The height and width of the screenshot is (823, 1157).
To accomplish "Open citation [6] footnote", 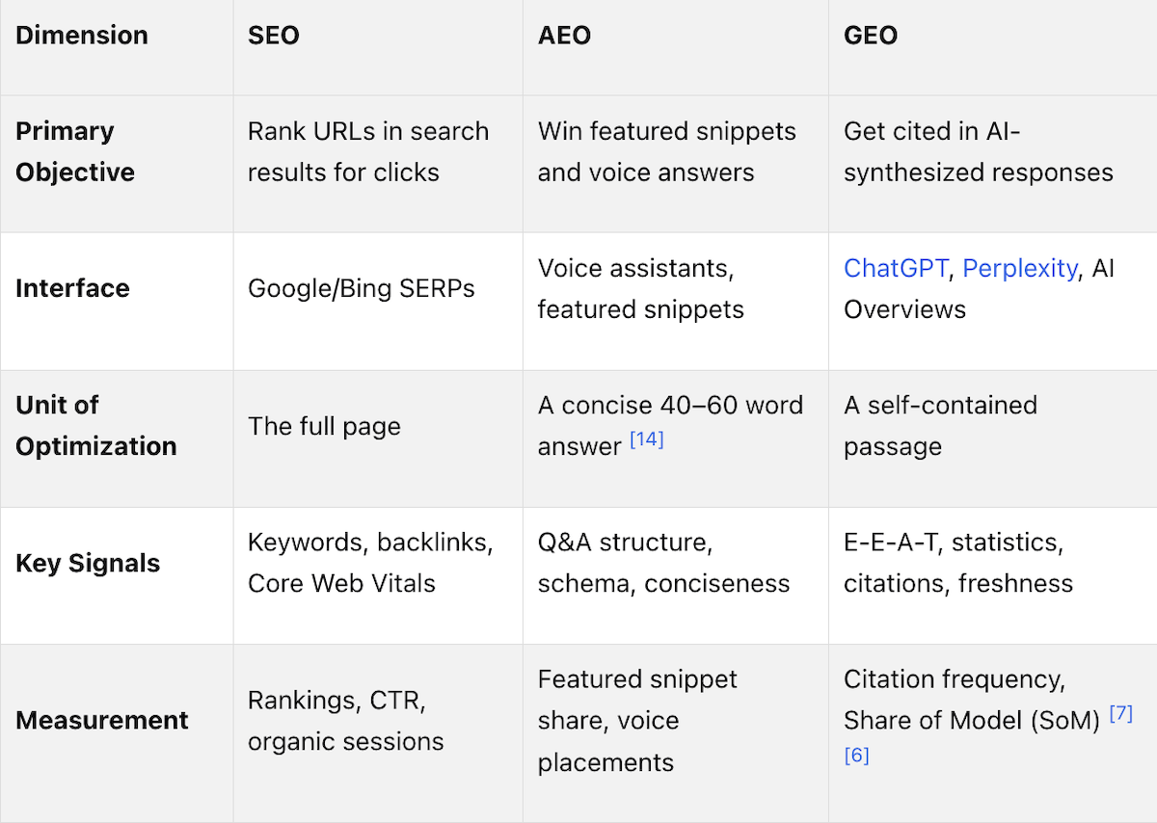I will tap(856, 756).
